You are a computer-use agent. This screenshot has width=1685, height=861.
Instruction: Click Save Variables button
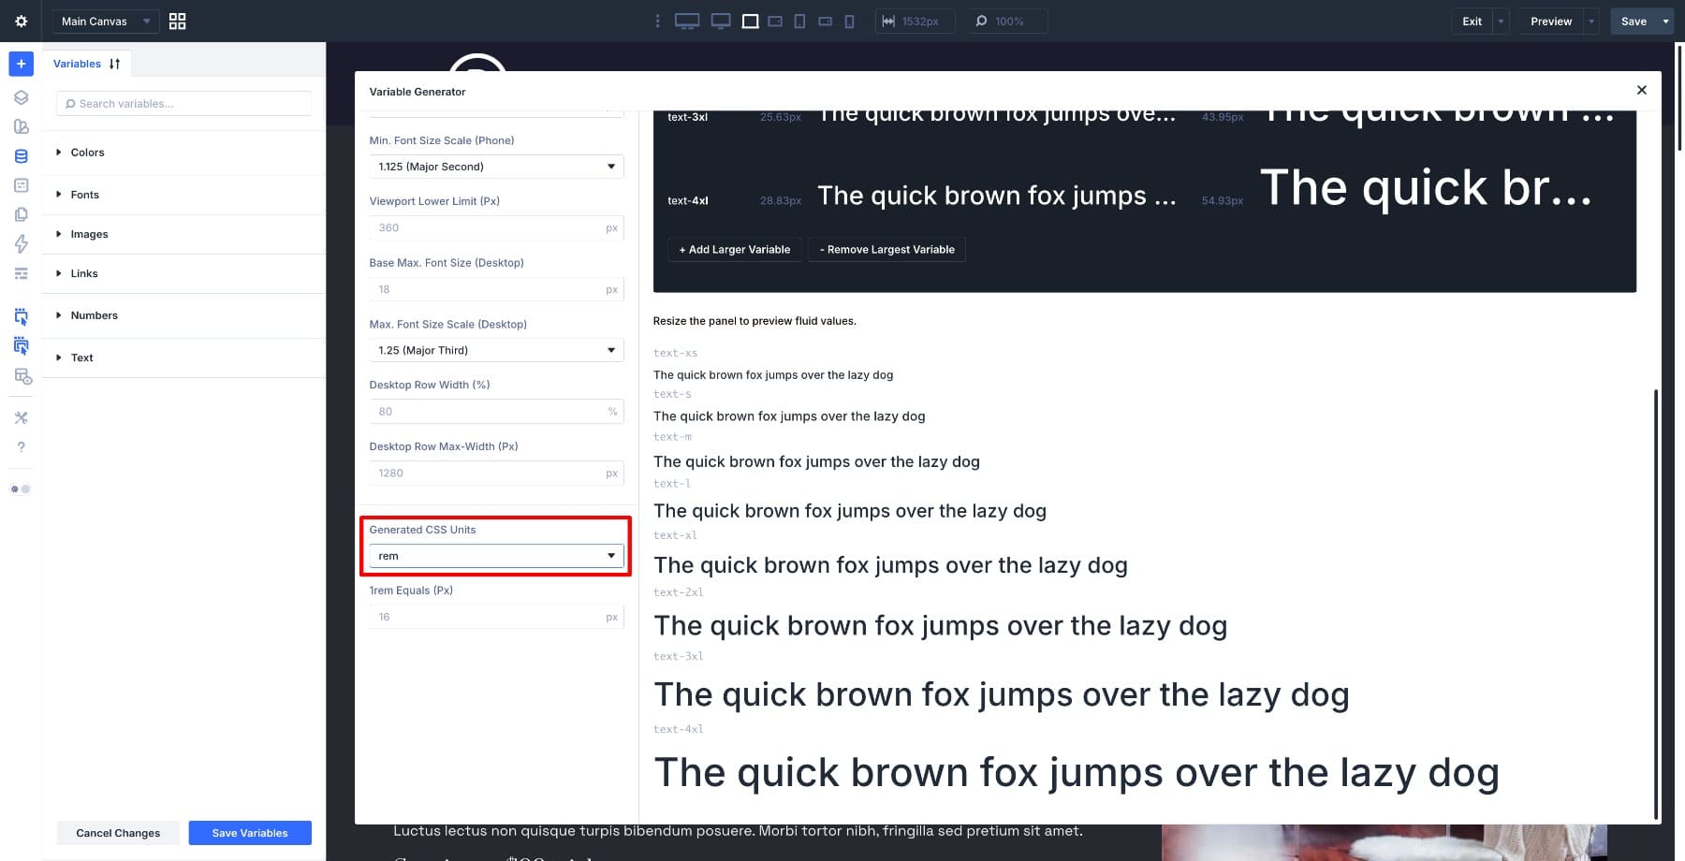click(x=250, y=833)
